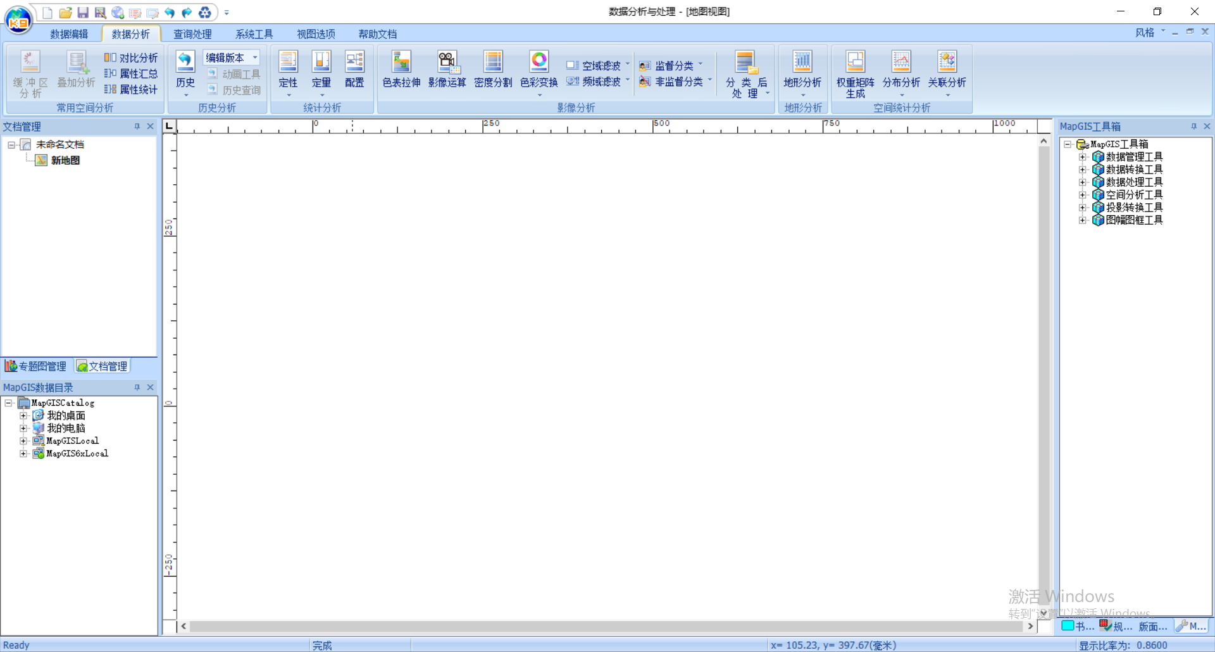Screen dimensions: 1215x652
Task: Select 图幅图框工具 in the toolbox
Action: coord(1134,220)
